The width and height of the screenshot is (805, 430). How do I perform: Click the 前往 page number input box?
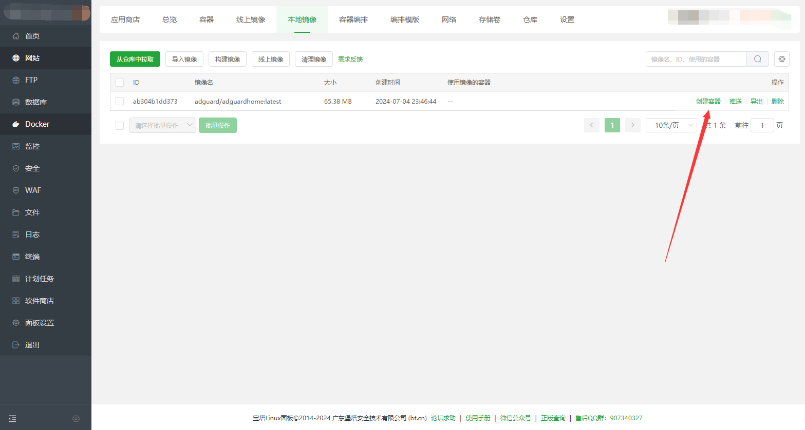(x=762, y=125)
